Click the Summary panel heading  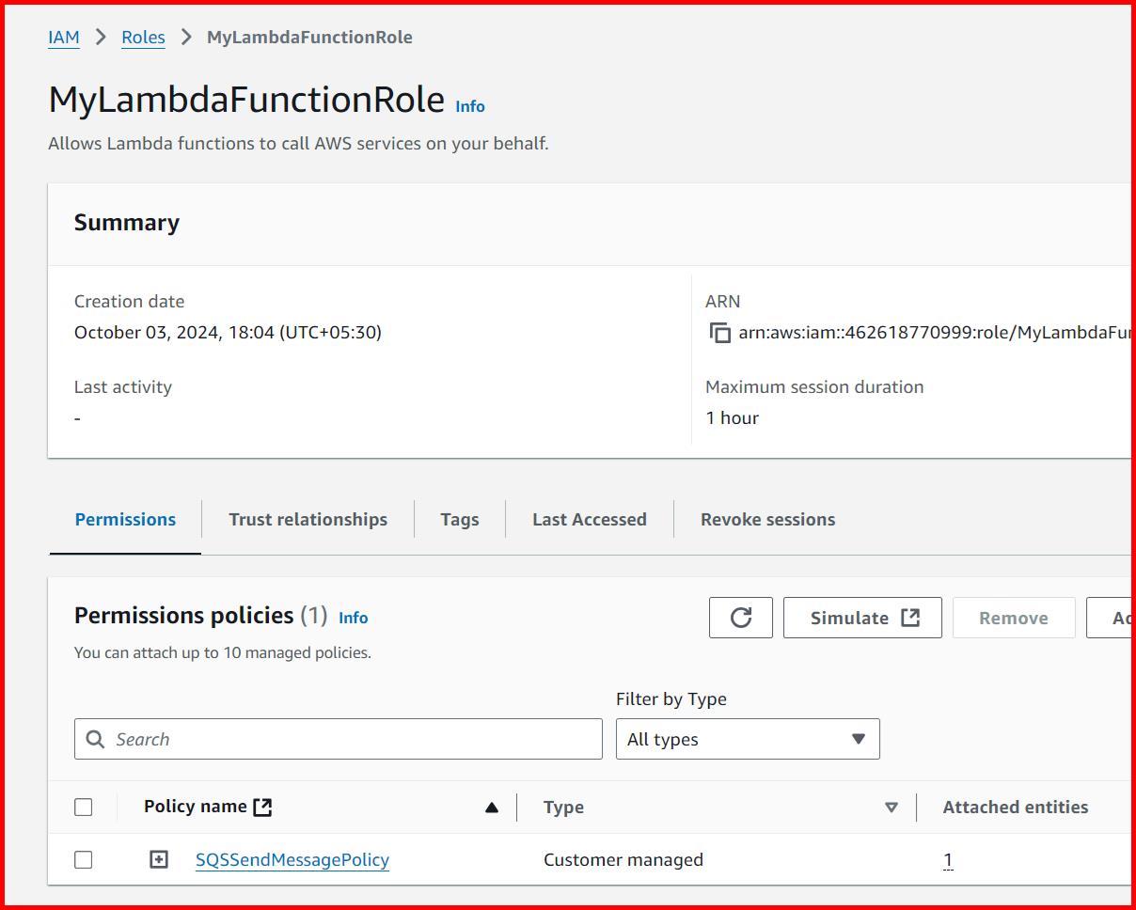[x=127, y=223]
